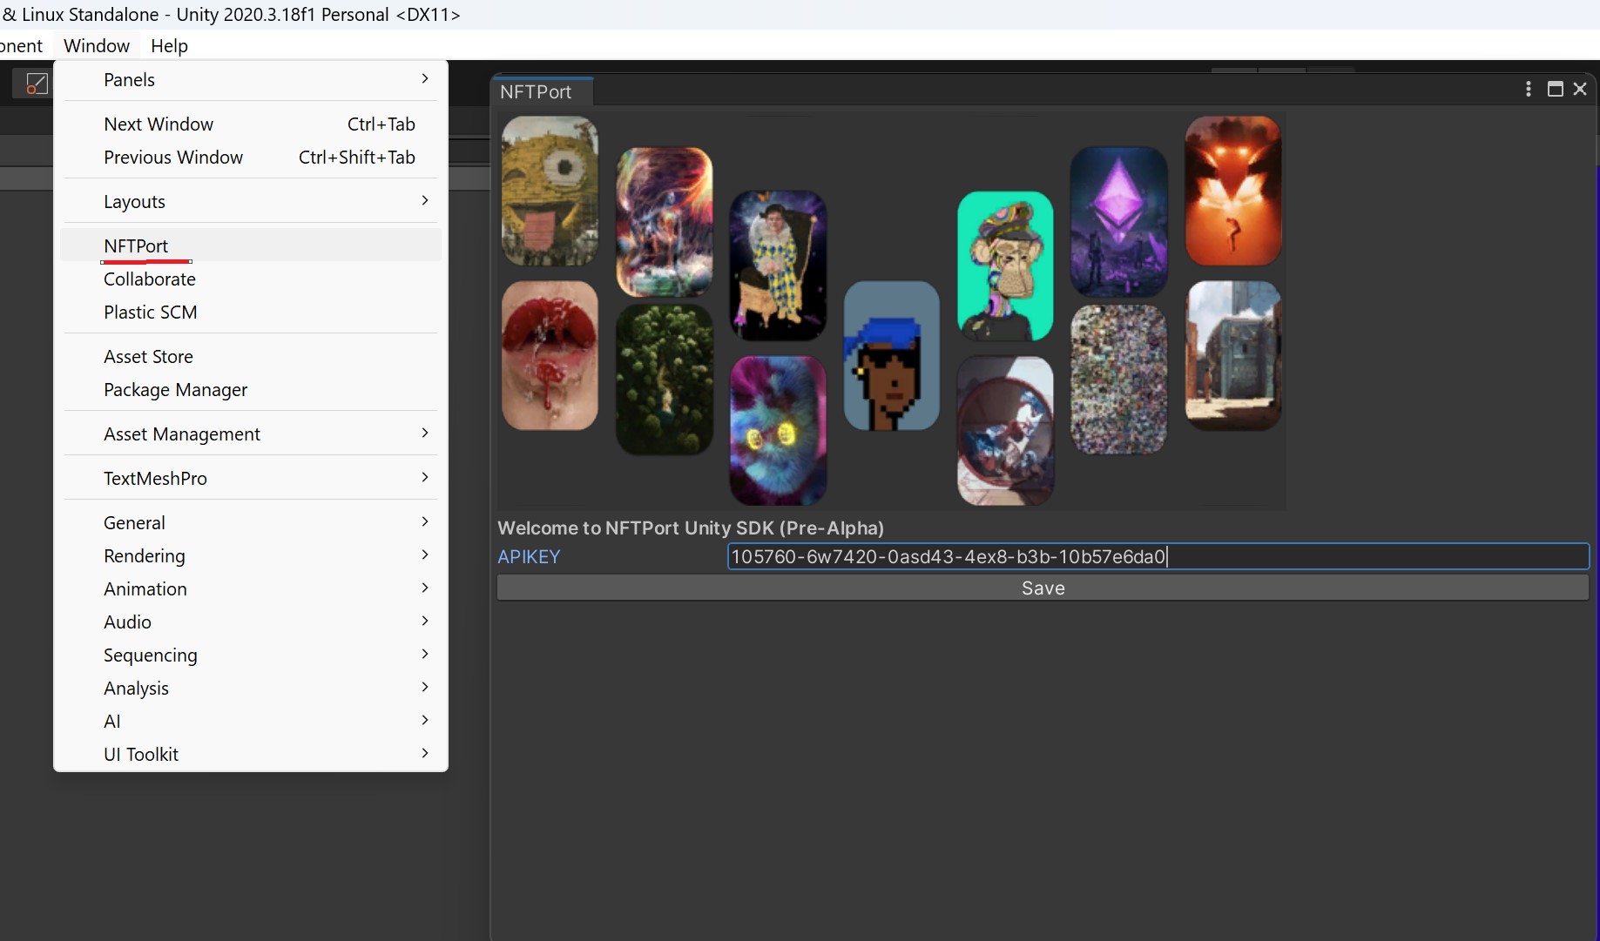This screenshot has width=1600, height=941.
Task: Click the Save button
Action: (1043, 588)
